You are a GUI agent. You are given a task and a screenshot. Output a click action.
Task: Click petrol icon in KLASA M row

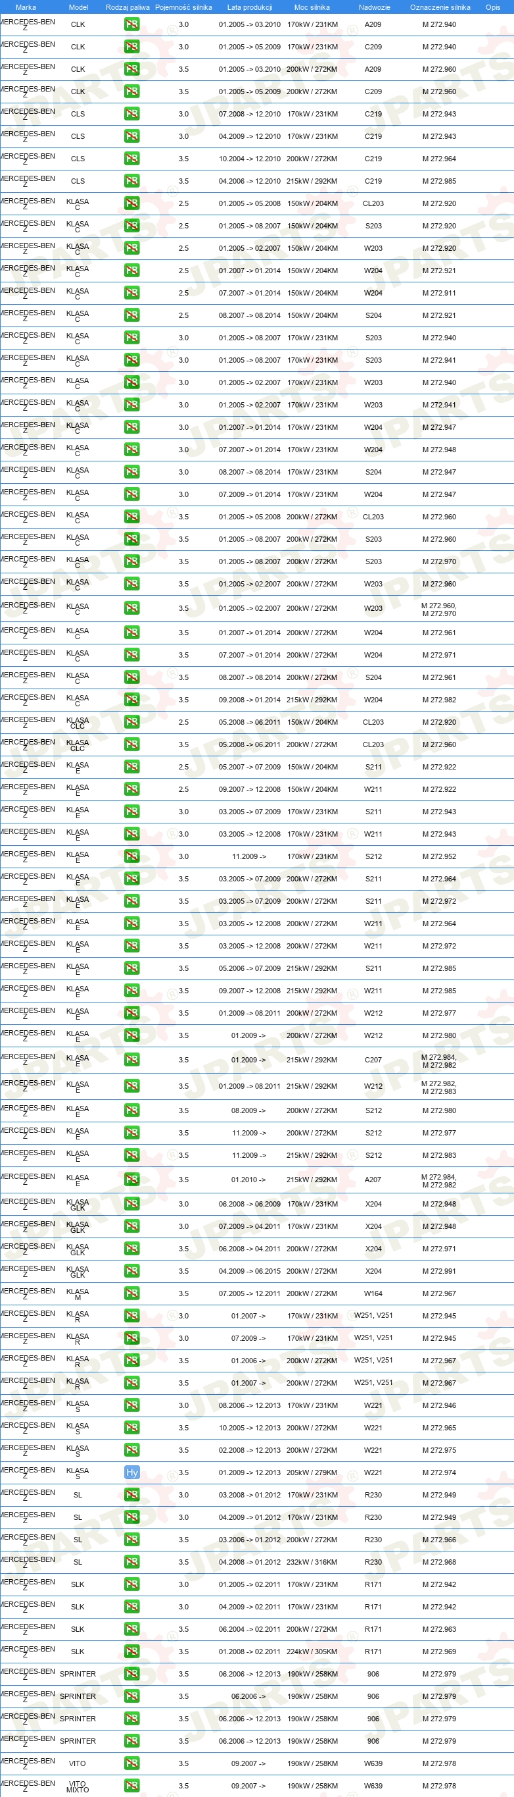click(x=131, y=1293)
